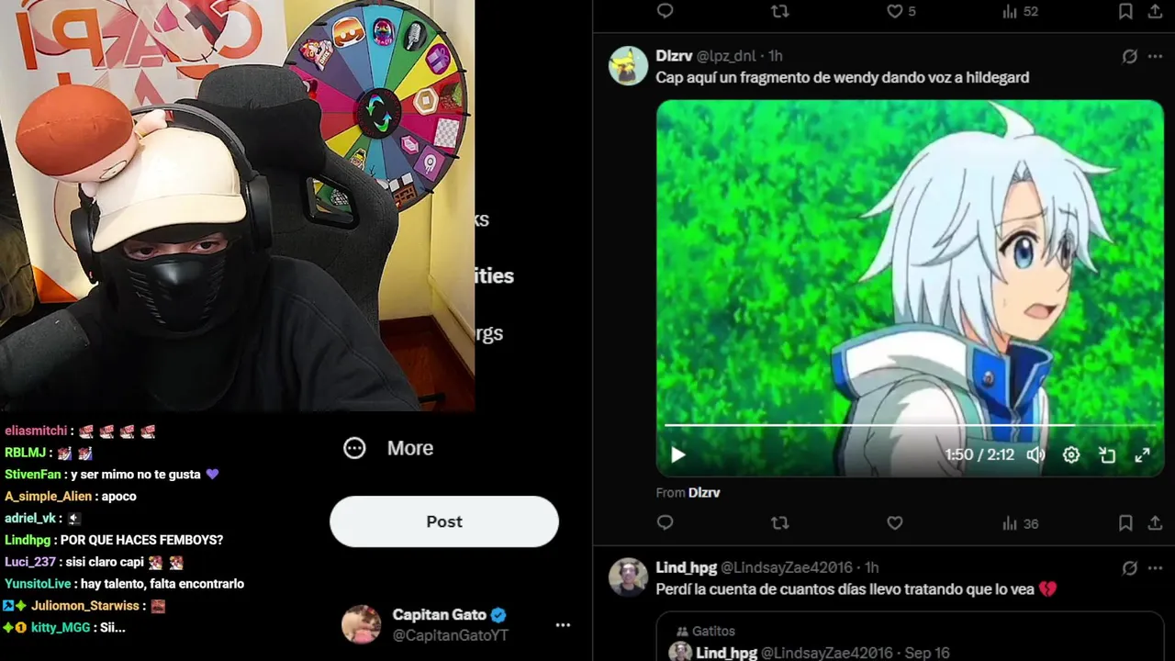Play the Hildegard video clip
The height and width of the screenshot is (661, 1175).
(x=678, y=454)
